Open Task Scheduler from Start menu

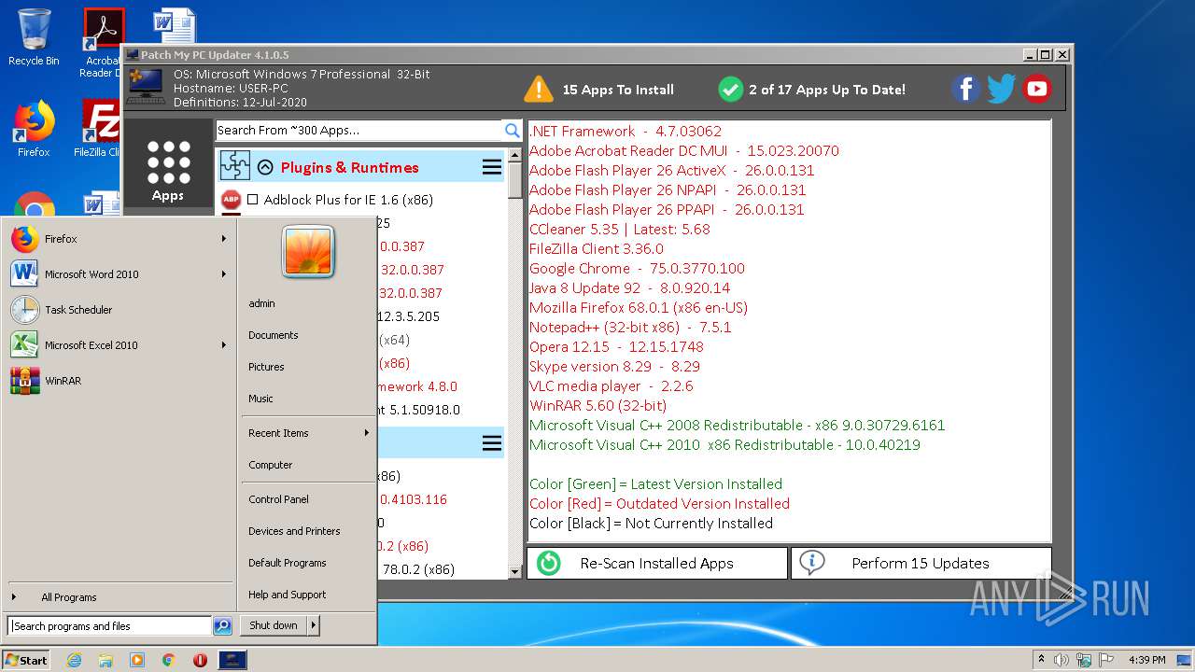(118, 310)
